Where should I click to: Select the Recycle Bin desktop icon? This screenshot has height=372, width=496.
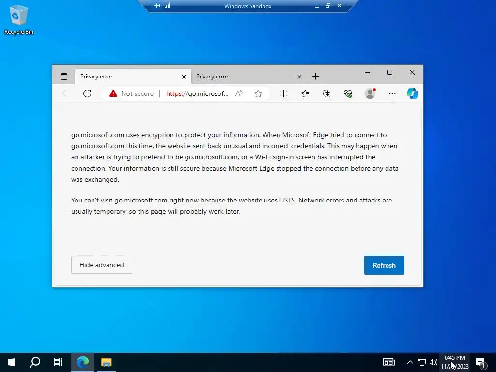coord(19,19)
